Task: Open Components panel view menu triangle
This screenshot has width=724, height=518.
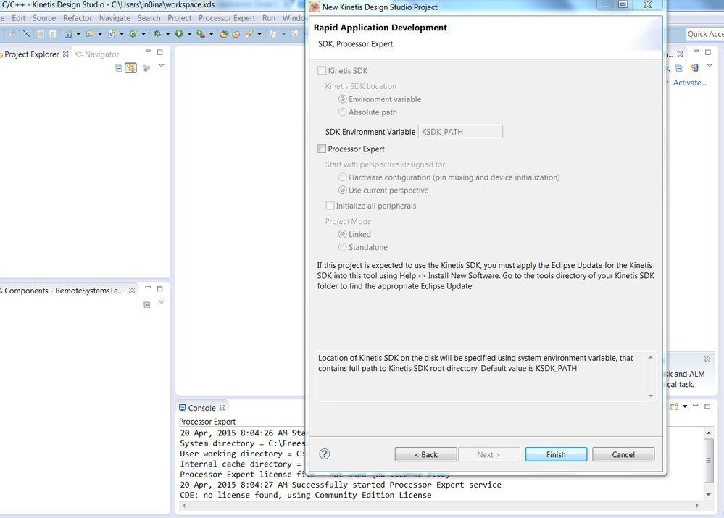Action: (161, 302)
